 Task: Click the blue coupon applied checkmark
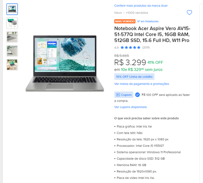coord(137,95)
